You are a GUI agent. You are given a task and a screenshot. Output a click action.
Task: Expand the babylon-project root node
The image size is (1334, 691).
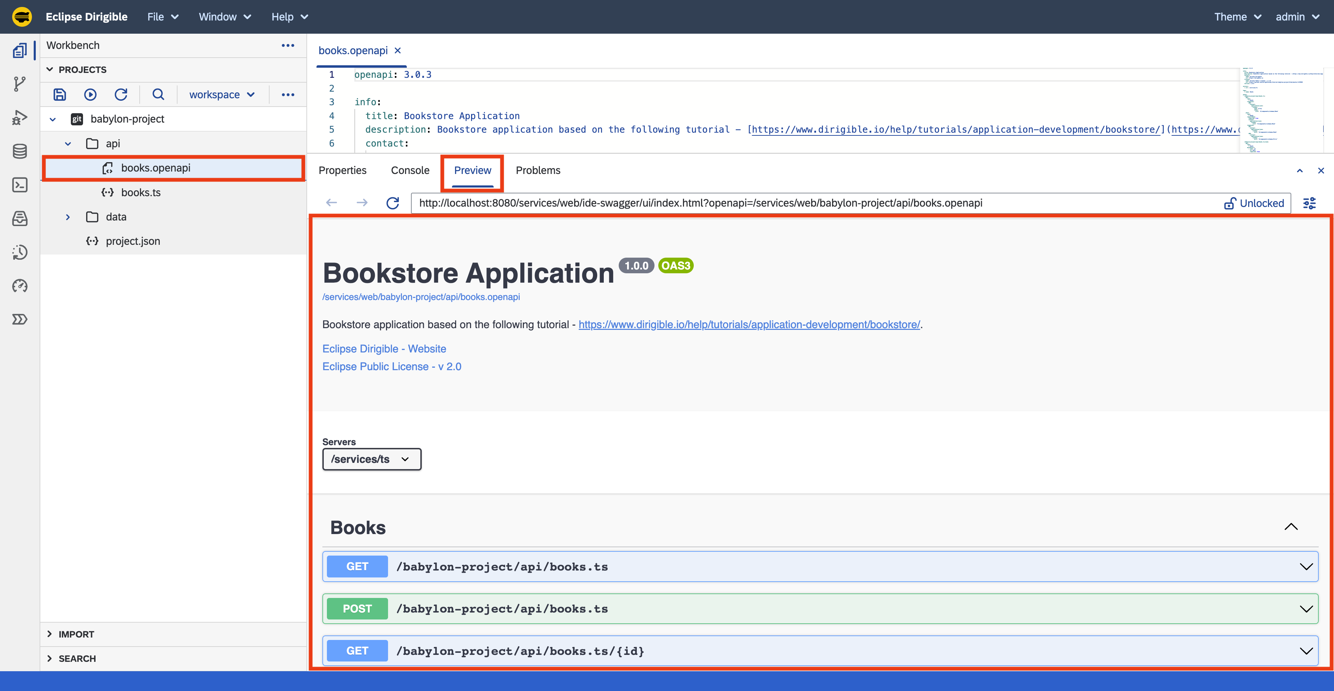click(x=53, y=118)
